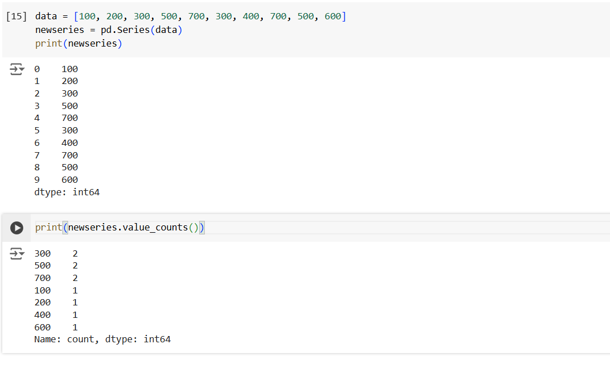Click the 'Name: count, dtype: int64' output line

(x=102, y=339)
